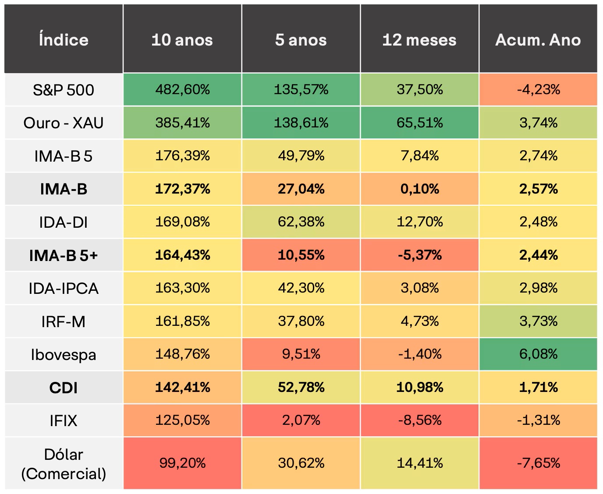Click the green 482,60% cell
Image resolution: width=603 pixels, height=494 pixels.
coord(182,90)
